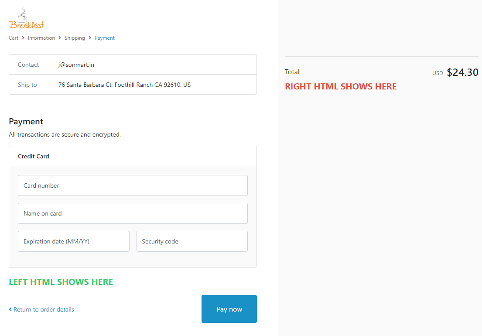Click the Ship to row label

[27, 85]
